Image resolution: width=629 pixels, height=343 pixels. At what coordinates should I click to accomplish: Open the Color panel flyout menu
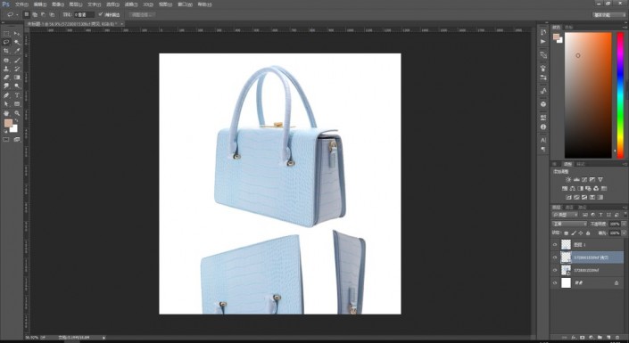point(625,28)
